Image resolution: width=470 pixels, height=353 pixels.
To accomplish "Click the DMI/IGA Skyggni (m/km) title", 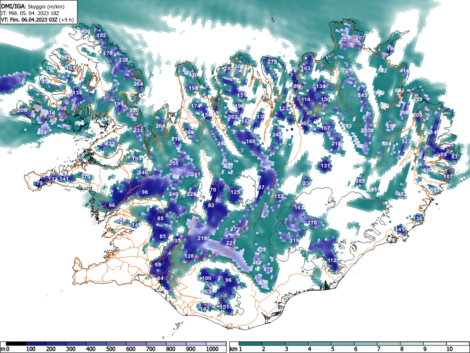I will click(32, 7).
